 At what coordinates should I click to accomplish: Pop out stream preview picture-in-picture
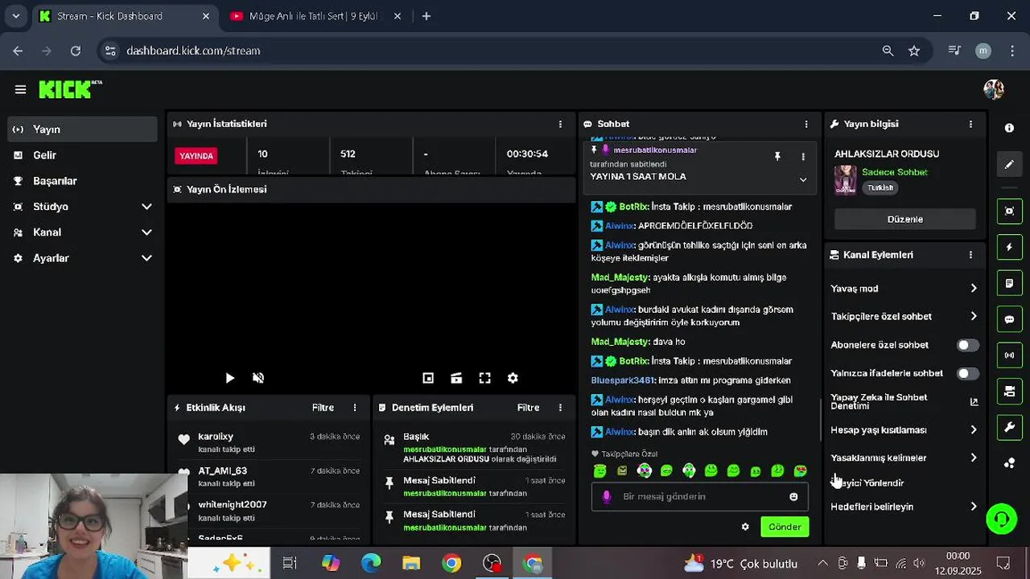point(428,378)
